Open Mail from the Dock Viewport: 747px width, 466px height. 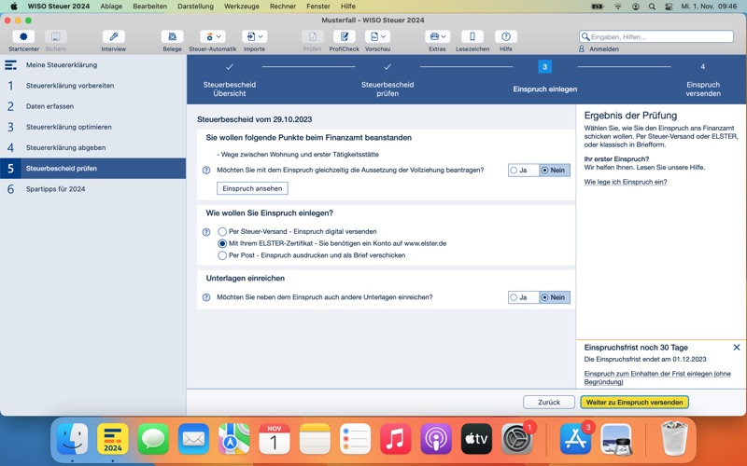pyautogui.click(x=193, y=438)
